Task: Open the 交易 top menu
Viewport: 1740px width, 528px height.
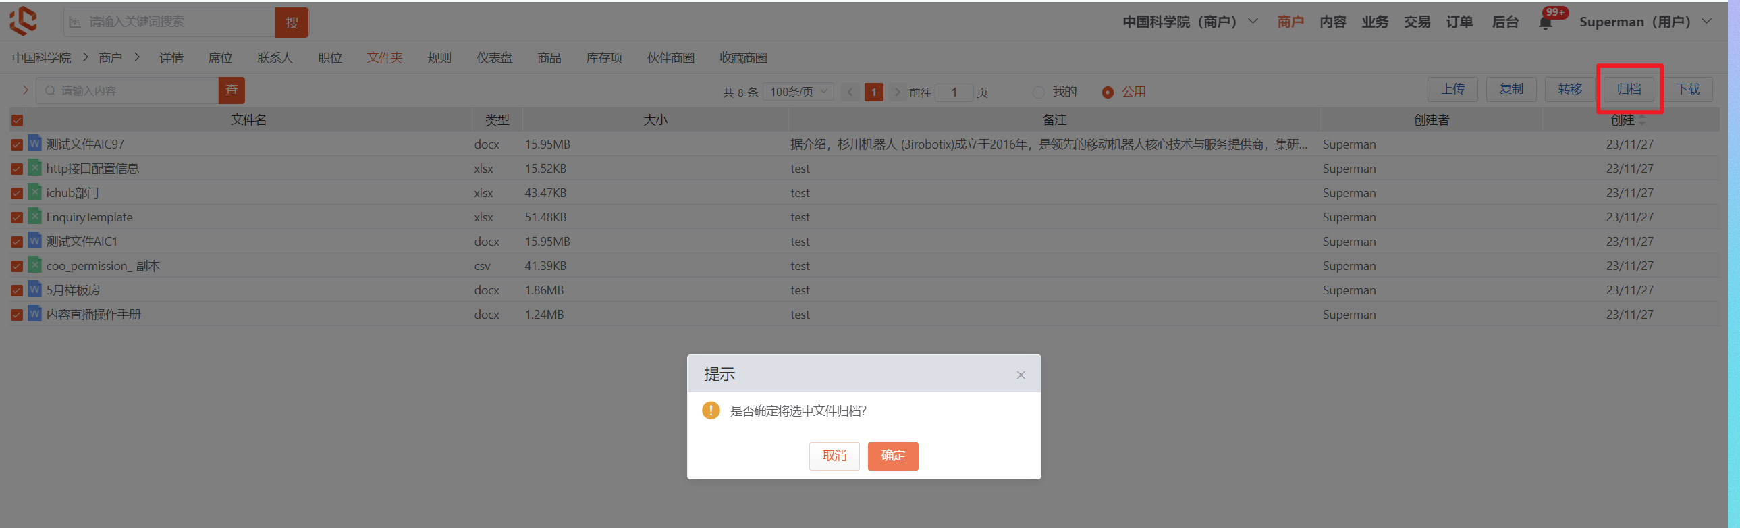Action: (x=1417, y=22)
